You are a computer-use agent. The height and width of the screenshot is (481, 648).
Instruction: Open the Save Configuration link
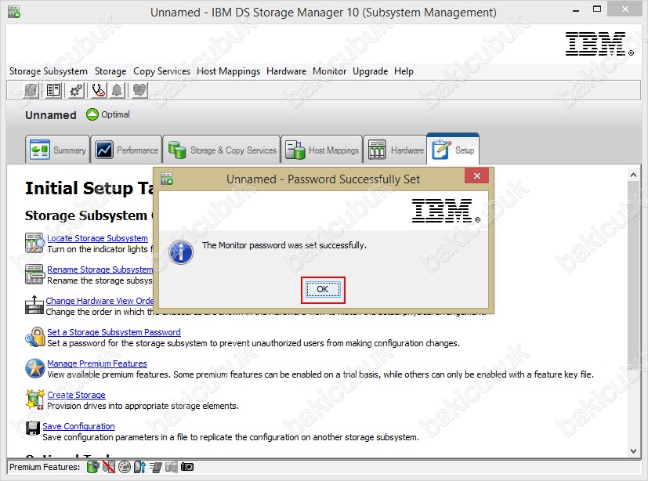pos(78,426)
